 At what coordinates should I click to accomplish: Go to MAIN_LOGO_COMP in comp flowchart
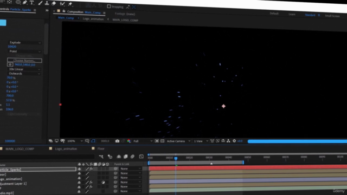click(x=125, y=20)
